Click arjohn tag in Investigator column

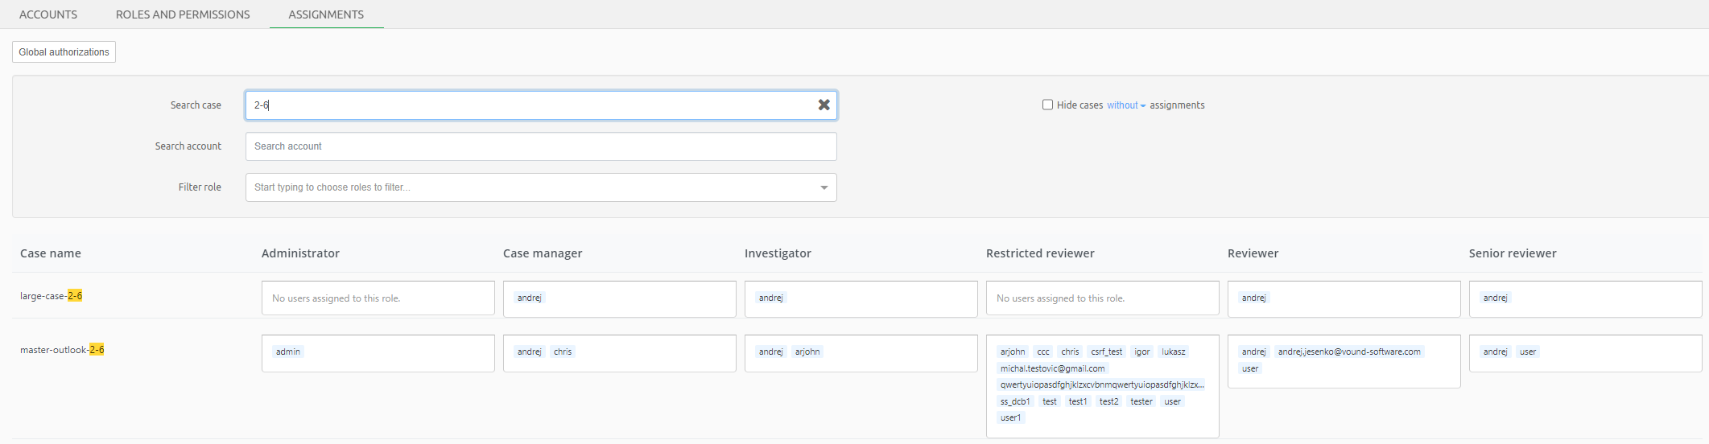tap(807, 351)
